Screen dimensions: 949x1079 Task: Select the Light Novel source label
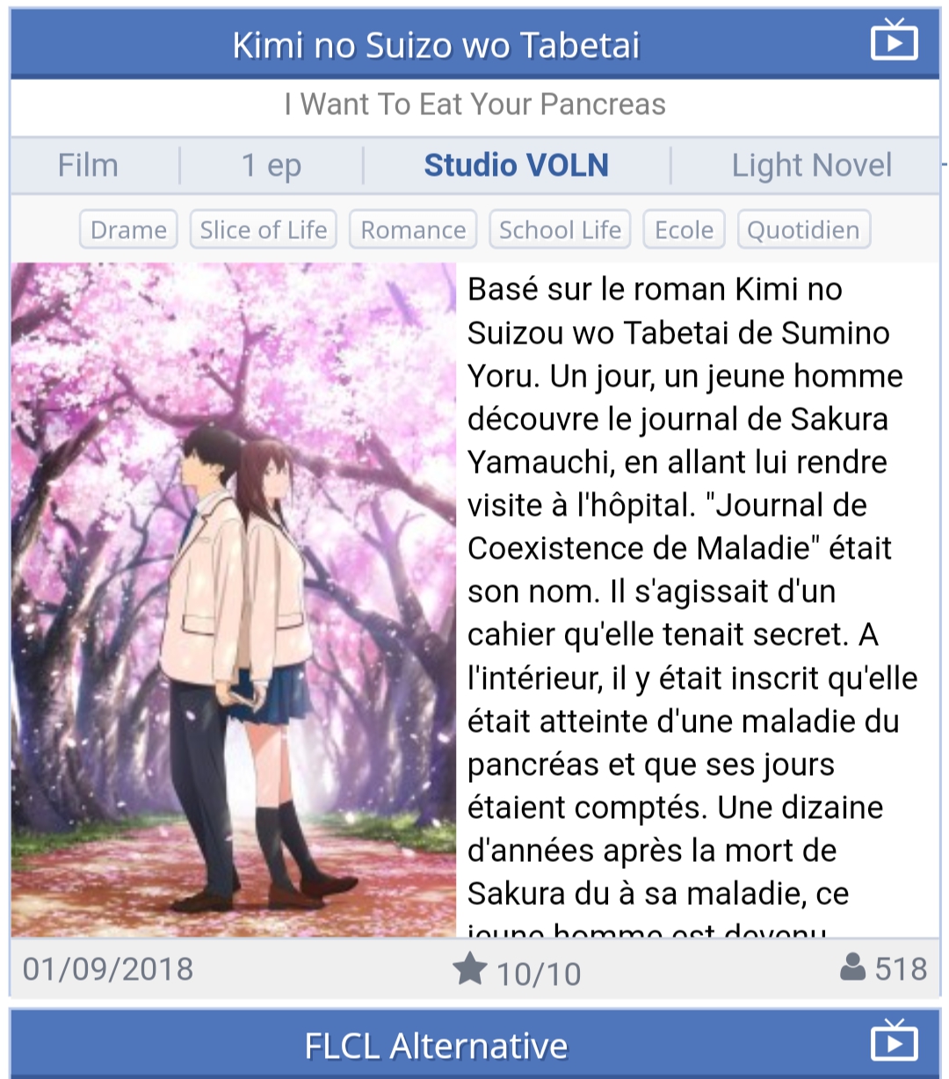(x=812, y=165)
